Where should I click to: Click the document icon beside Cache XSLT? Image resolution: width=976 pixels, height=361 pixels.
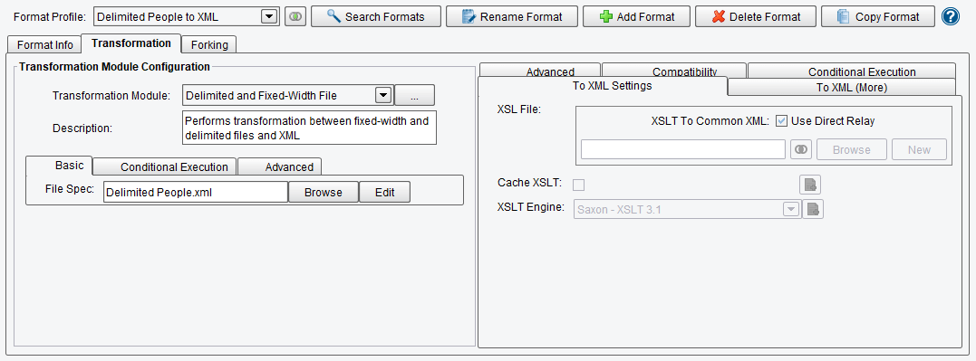810,185
